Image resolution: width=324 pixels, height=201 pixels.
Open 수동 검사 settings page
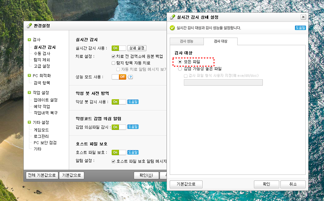42,53
